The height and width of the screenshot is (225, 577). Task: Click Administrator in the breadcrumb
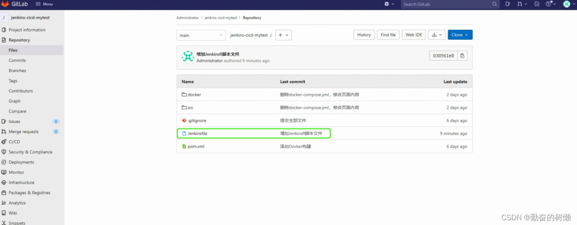188,18
